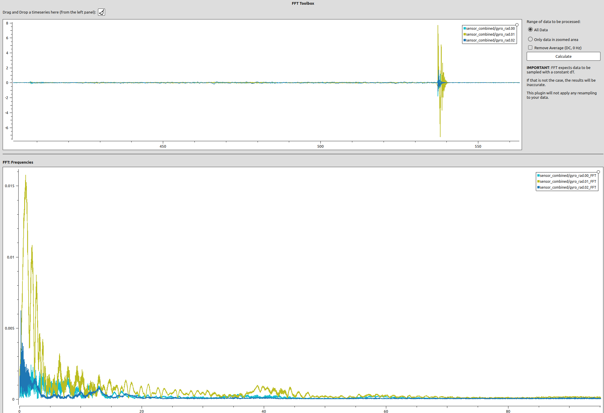
Task: Click the broom clear-curves icon
Action: pyautogui.click(x=102, y=12)
